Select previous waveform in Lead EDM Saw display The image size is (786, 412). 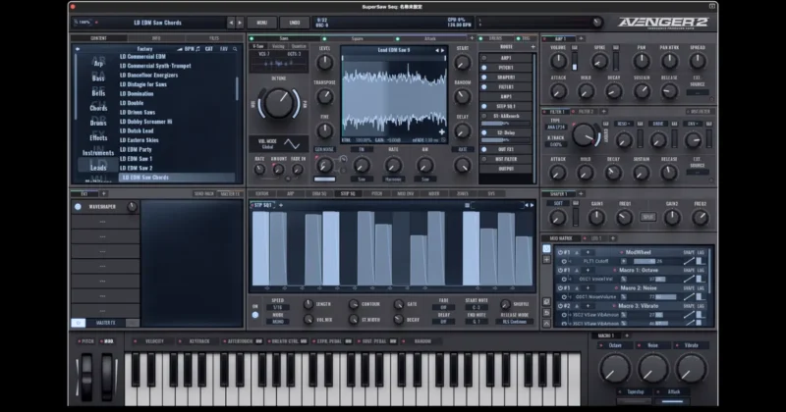point(436,50)
